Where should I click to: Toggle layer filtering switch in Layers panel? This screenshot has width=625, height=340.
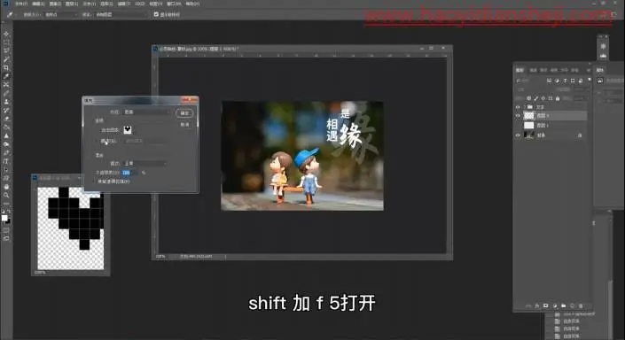(x=590, y=80)
